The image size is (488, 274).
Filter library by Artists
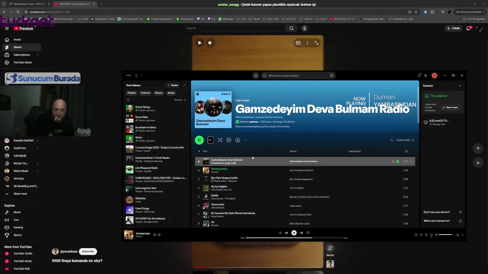pyautogui.click(x=171, y=93)
